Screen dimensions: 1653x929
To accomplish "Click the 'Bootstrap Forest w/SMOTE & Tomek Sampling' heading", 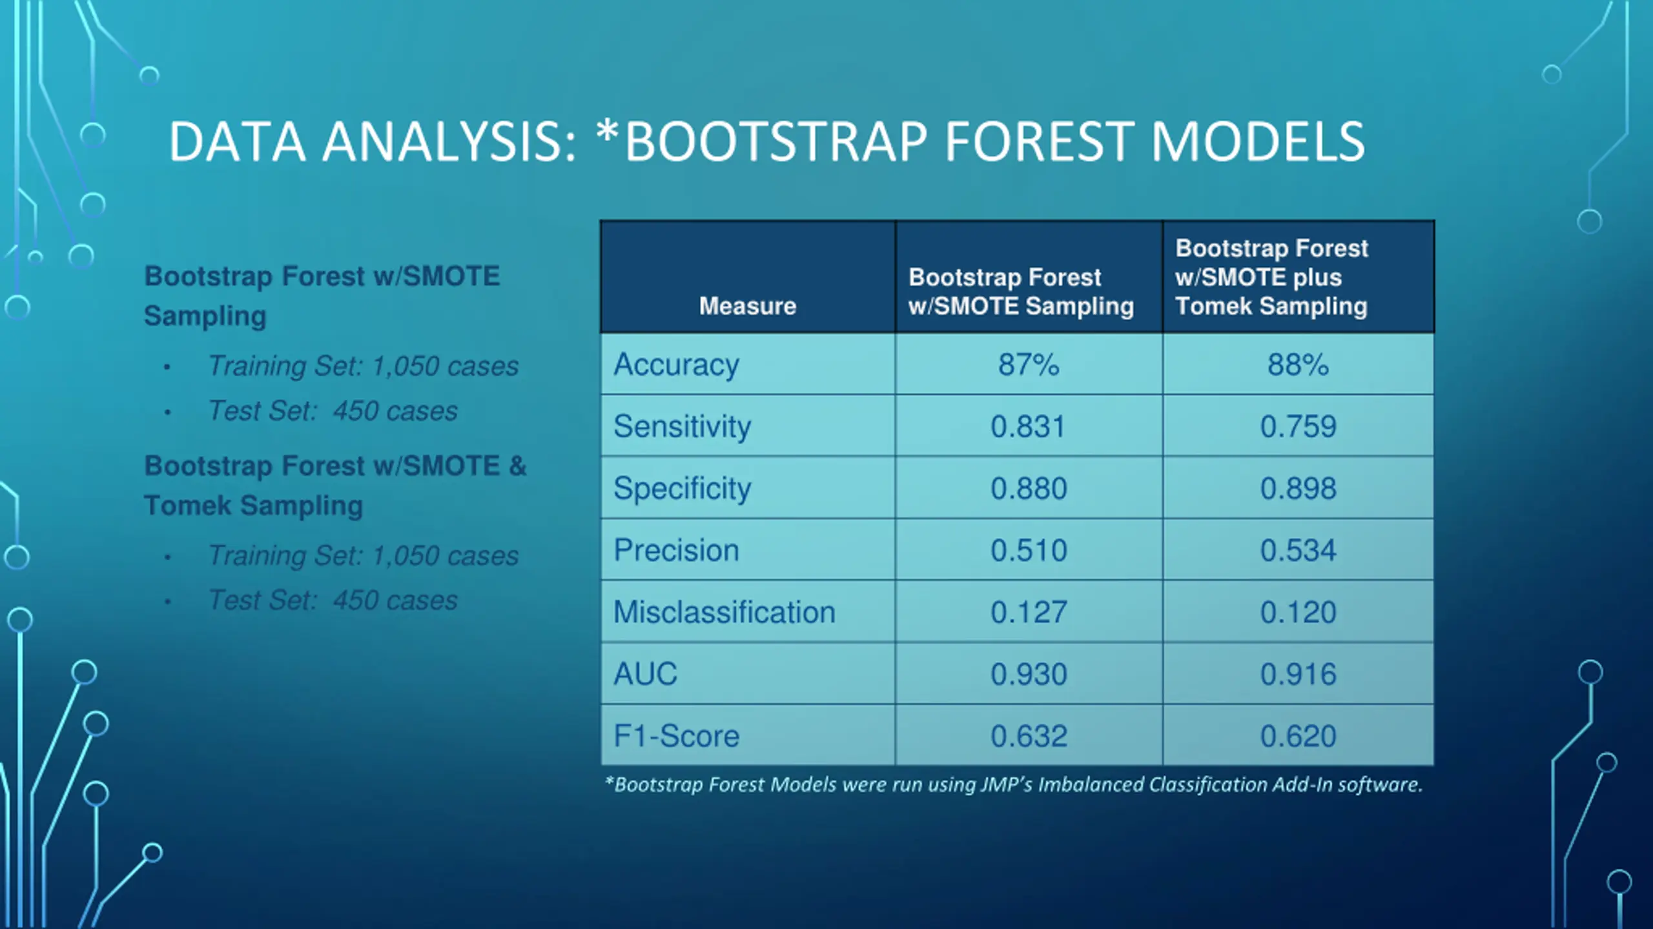I will pos(335,486).
